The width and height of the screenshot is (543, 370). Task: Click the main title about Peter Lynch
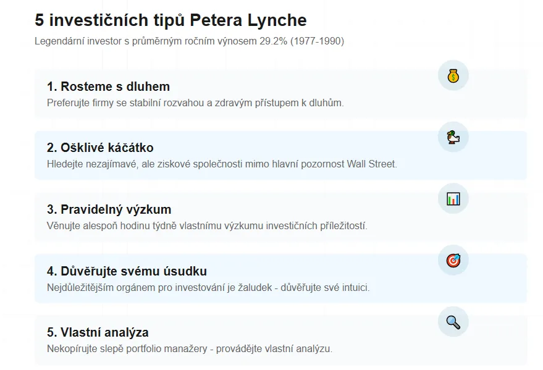point(170,20)
